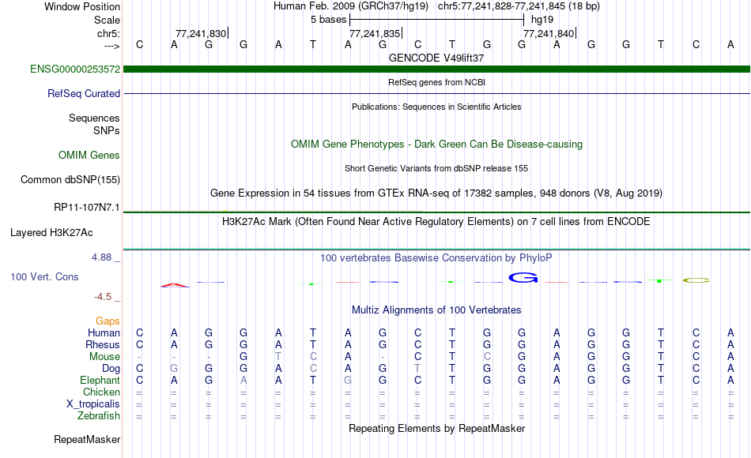
Task: Click the yellow C in PhyloP conservation track
Action: (x=696, y=280)
